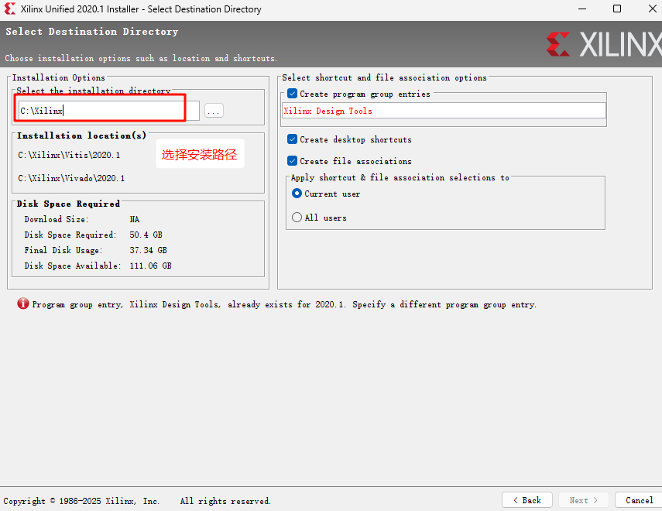Disable Create desktop shortcuts checkbox

[292, 139]
